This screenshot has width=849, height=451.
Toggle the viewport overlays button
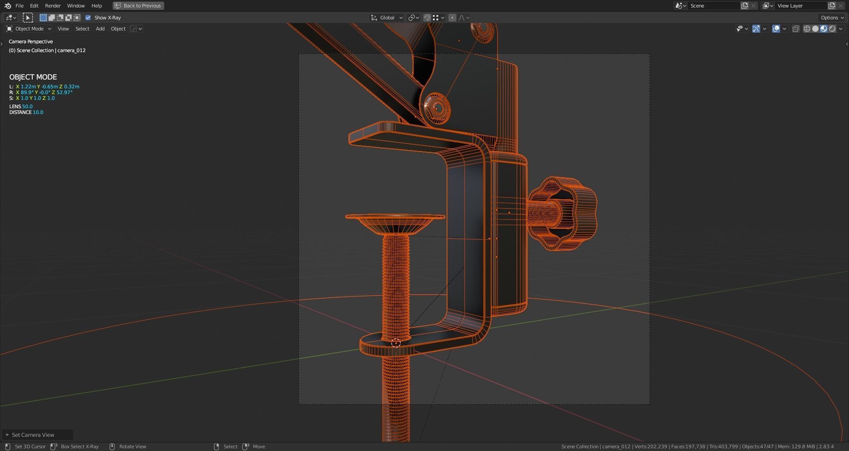tap(776, 29)
